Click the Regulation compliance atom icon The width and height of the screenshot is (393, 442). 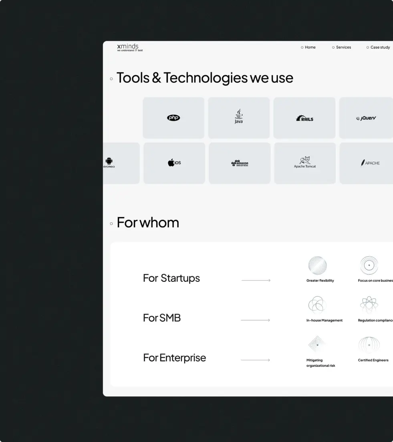[369, 305]
